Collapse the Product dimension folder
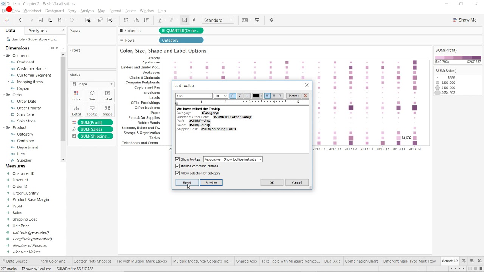The height and width of the screenshot is (272, 484). [x=3, y=128]
